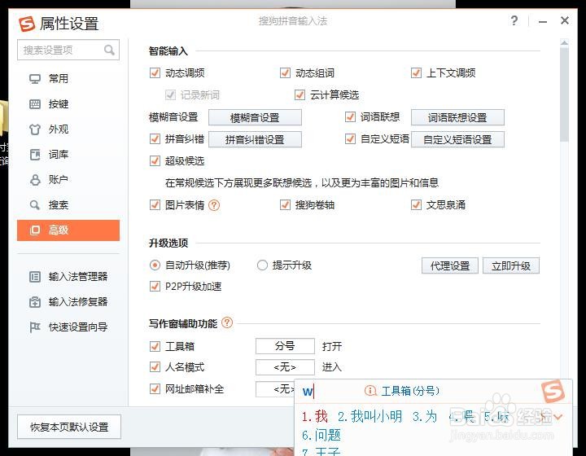Click the help question mark beside 图片表情
Viewport: 586px width, 456px height.
click(214, 205)
